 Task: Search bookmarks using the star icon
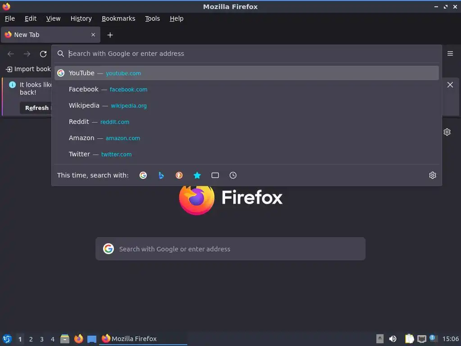(x=197, y=175)
